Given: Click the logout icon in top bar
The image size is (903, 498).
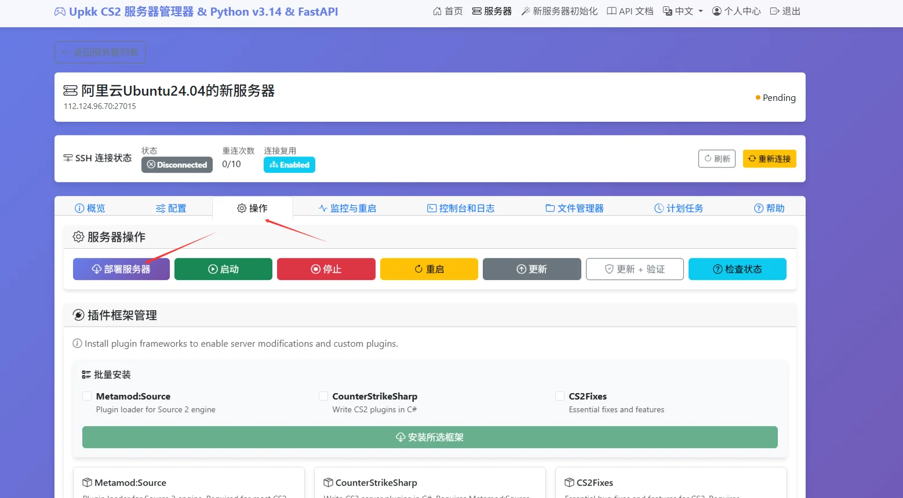Looking at the screenshot, I should pyautogui.click(x=774, y=11).
